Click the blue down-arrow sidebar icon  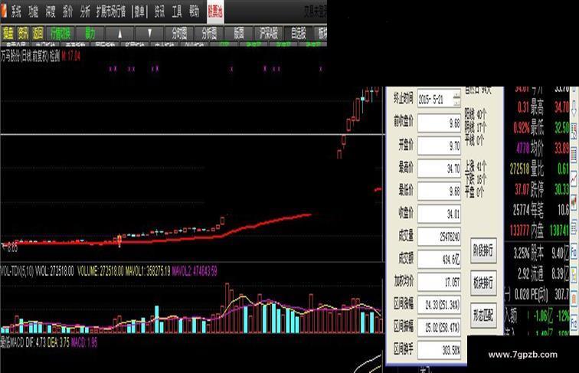574,109
